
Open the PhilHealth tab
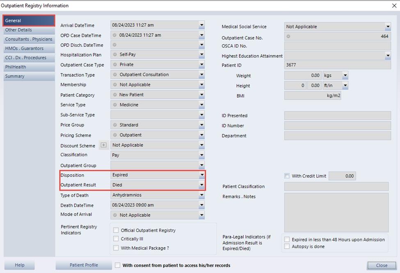pos(16,67)
